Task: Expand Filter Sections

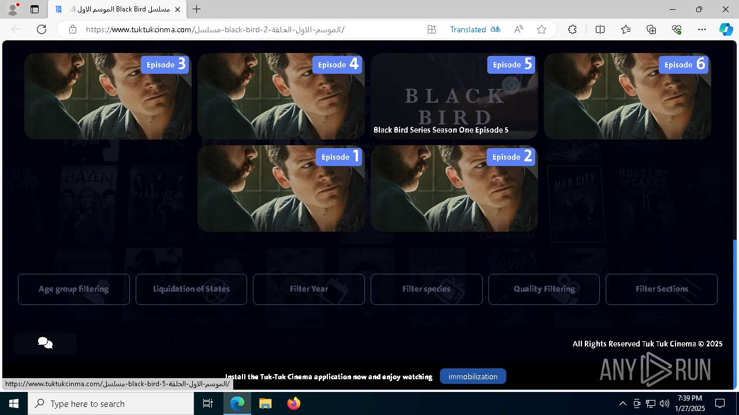Action: [662, 289]
